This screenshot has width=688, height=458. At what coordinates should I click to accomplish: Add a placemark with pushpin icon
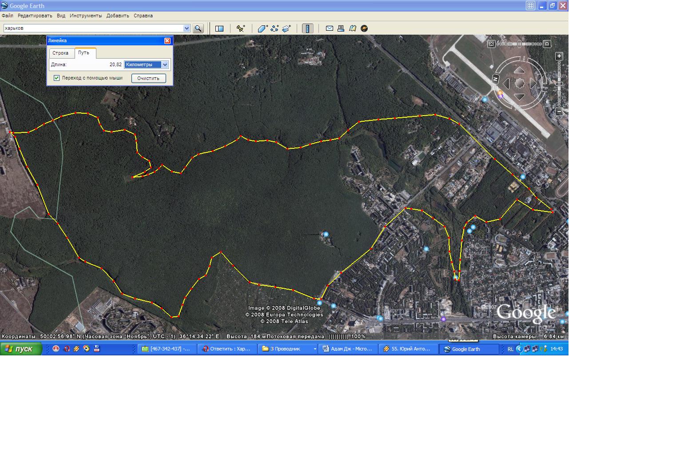click(241, 28)
